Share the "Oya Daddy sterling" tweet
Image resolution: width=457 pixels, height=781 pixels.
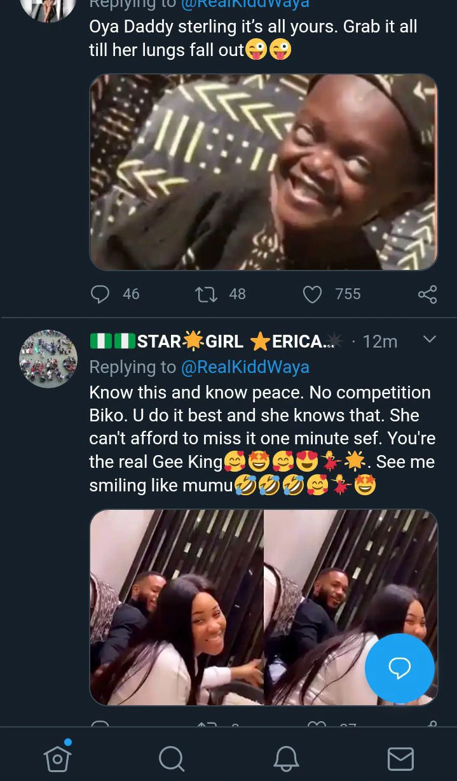[x=428, y=294]
